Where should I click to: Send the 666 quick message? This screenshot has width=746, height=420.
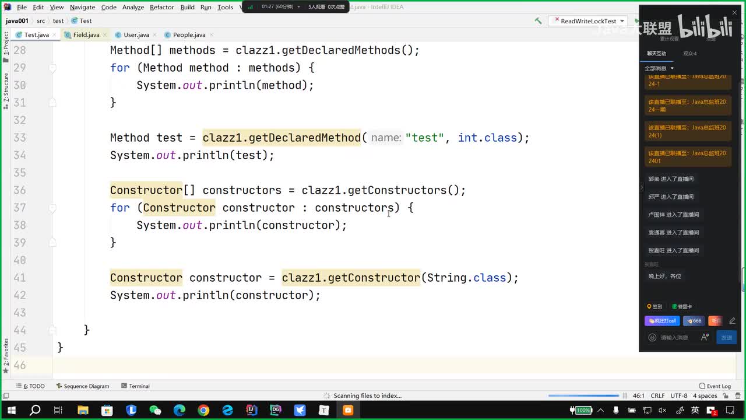(x=694, y=321)
